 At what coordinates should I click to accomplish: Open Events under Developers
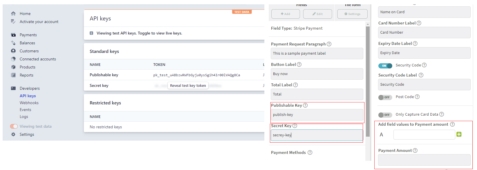25,110
